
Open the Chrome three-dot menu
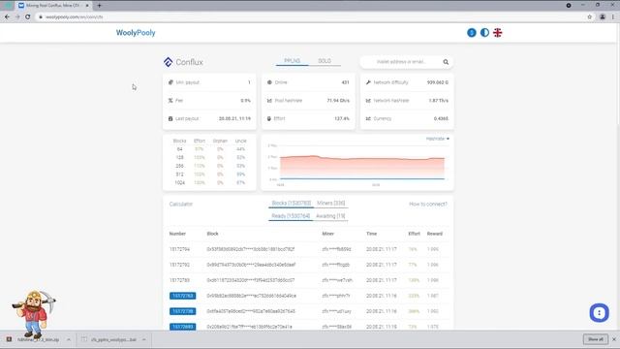[613, 17]
